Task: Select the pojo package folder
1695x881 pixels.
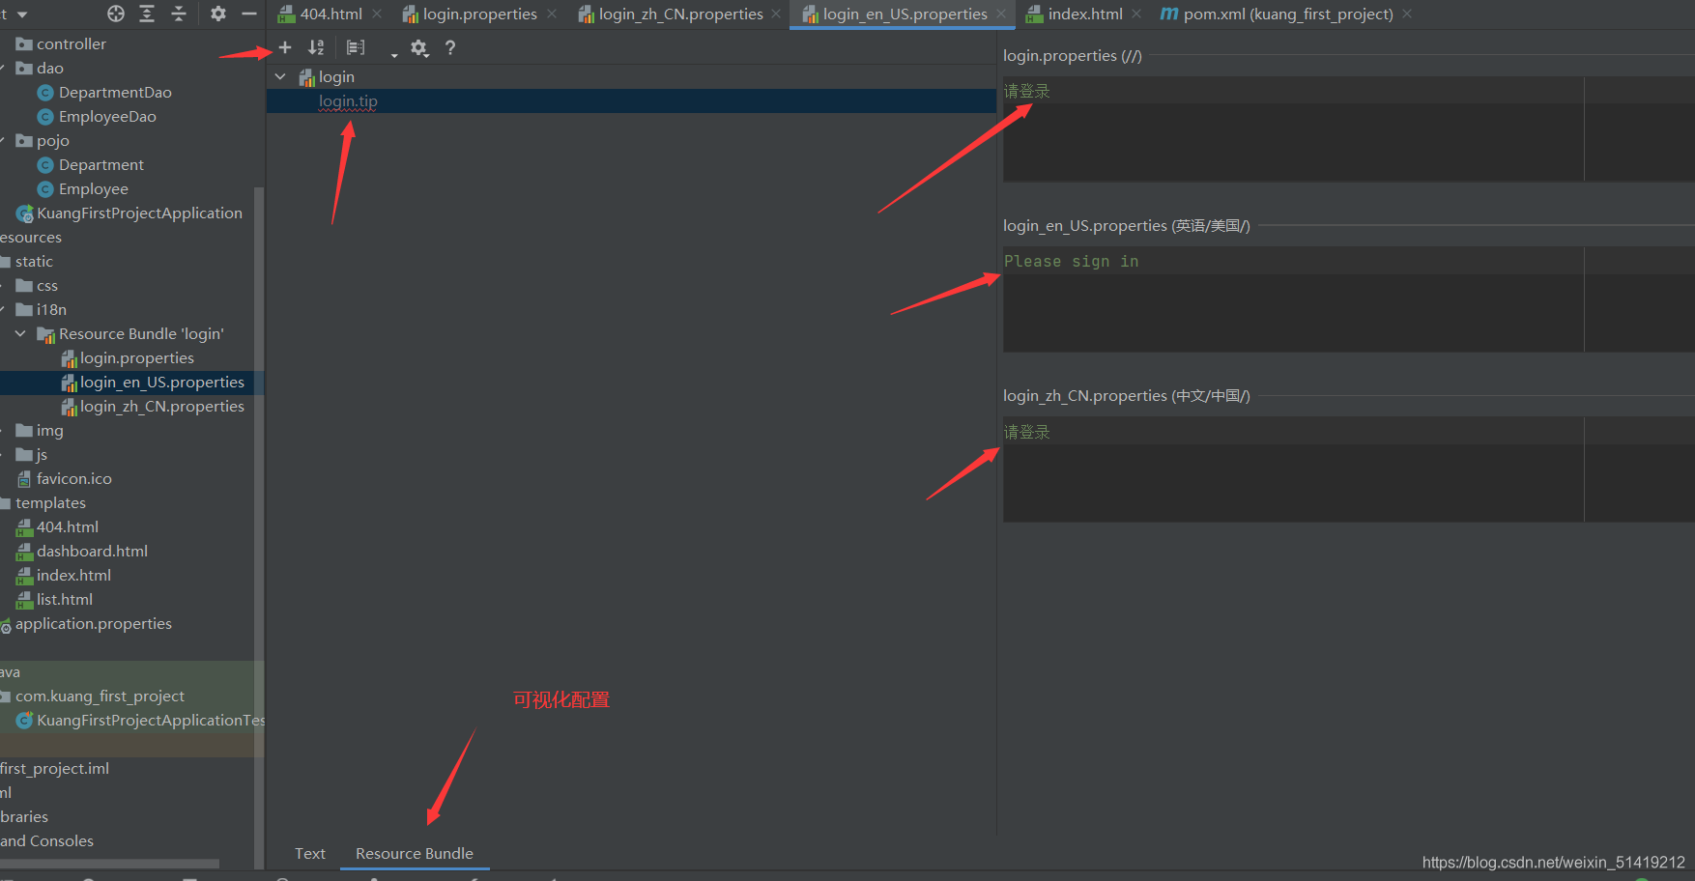Action: point(53,140)
